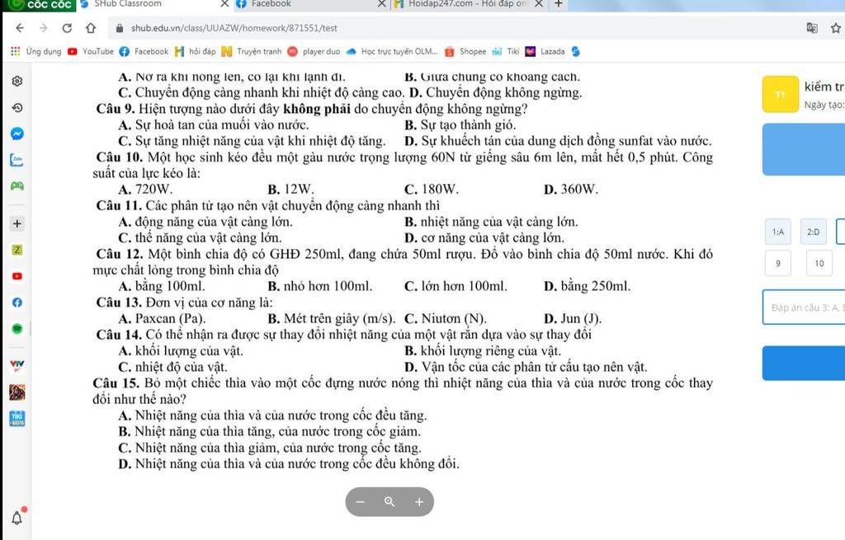Add a new sidebar app with plus
This screenshot has height=540, width=845.
(17, 223)
